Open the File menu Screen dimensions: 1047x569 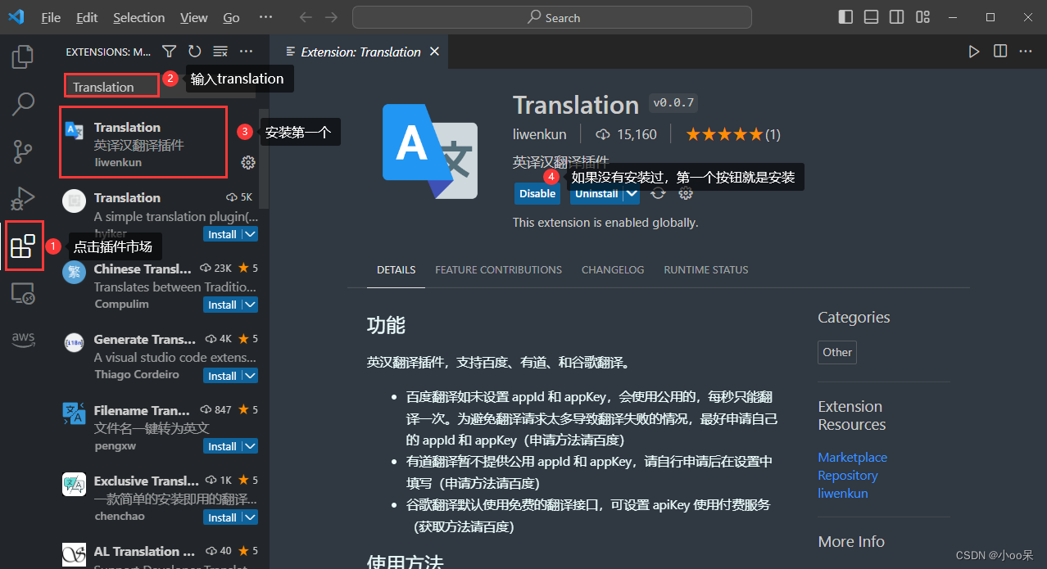(x=51, y=17)
